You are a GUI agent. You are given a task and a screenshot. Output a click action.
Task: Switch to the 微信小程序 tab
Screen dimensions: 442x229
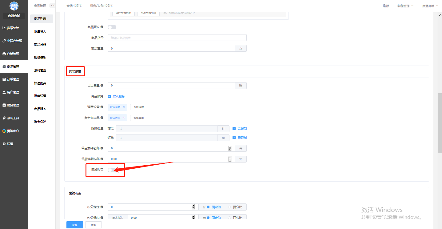pos(74,6)
